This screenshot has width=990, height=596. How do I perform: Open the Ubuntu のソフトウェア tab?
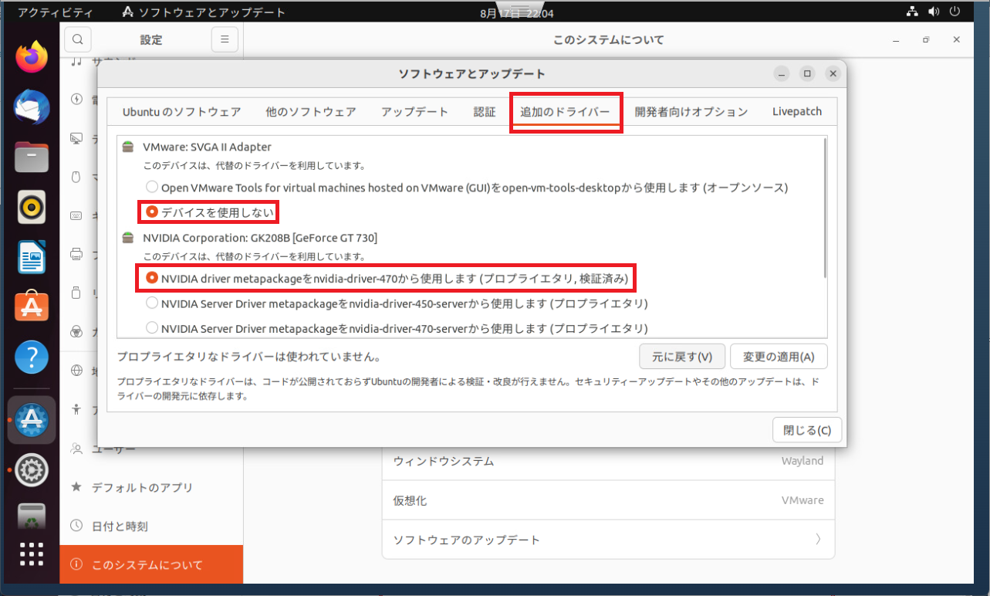click(181, 112)
